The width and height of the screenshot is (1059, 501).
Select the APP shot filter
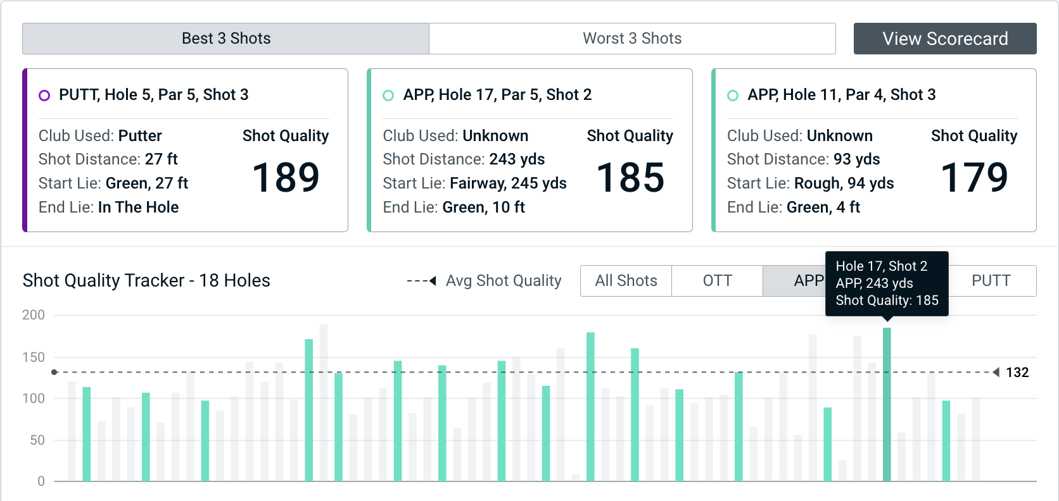794,281
